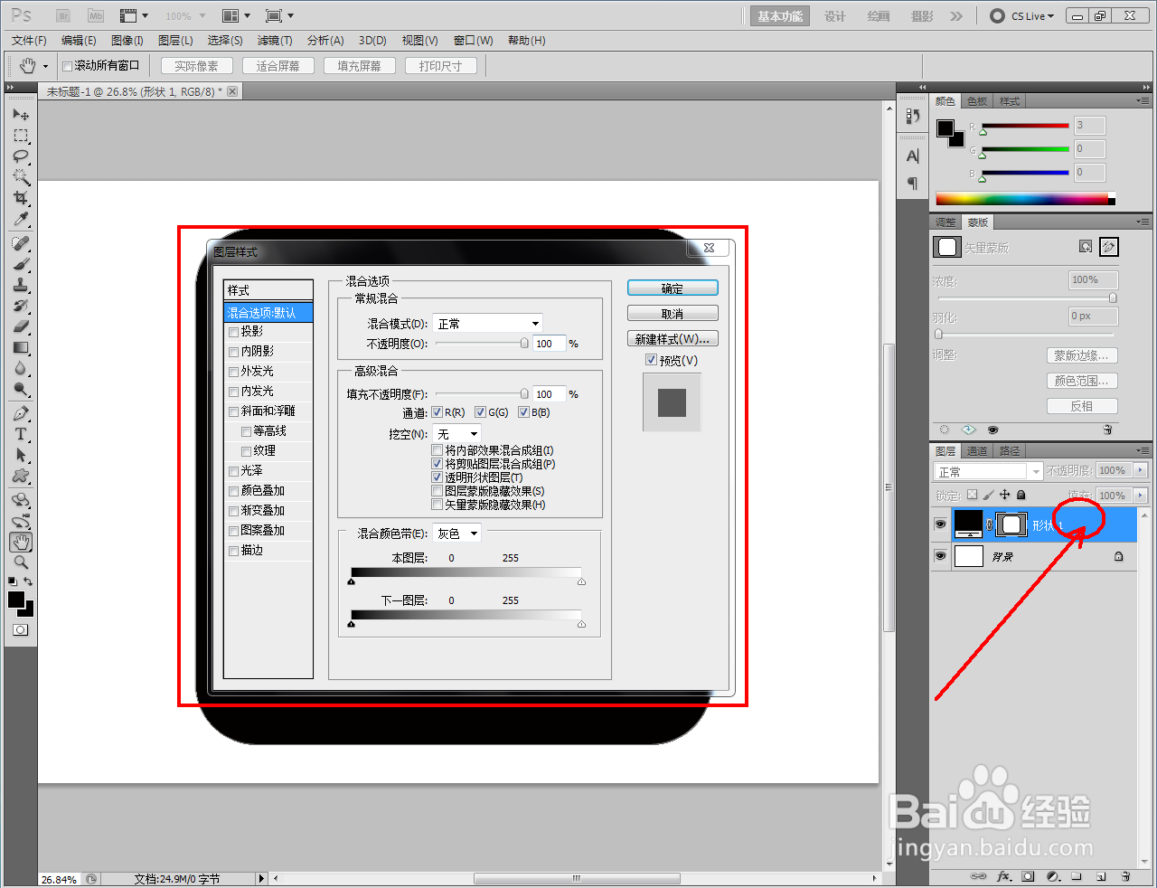The width and height of the screenshot is (1157, 888).
Task: Select the Dodge tool
Action: pyautogui.click(x=21, y=390)
